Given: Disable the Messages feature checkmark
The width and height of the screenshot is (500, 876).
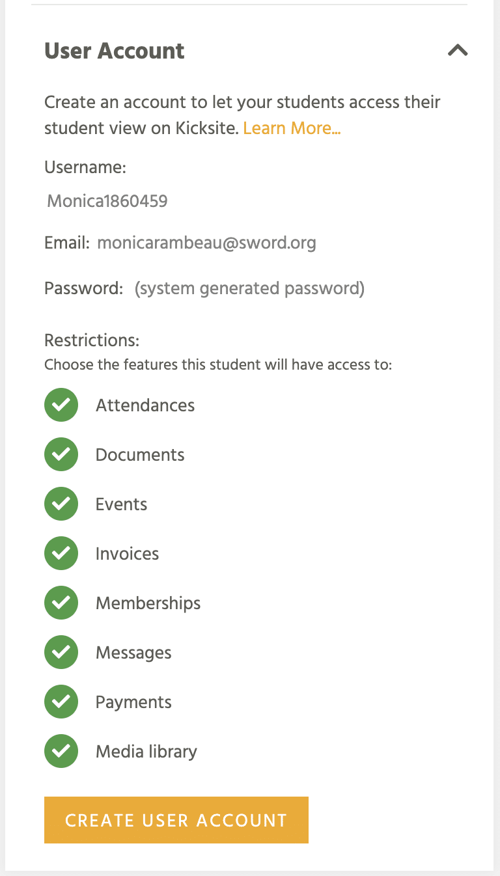Looking at the screenshot, I should point(61,652).
